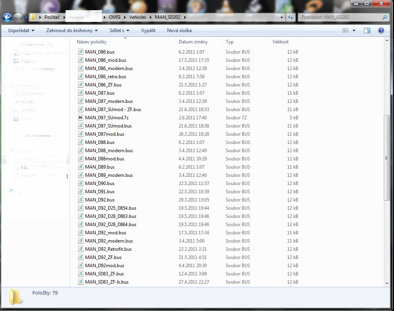This screenshot has height=311, width=394.
Task: Select the MAN_D86.bus file icon
Action: click(x=80, y=52)
